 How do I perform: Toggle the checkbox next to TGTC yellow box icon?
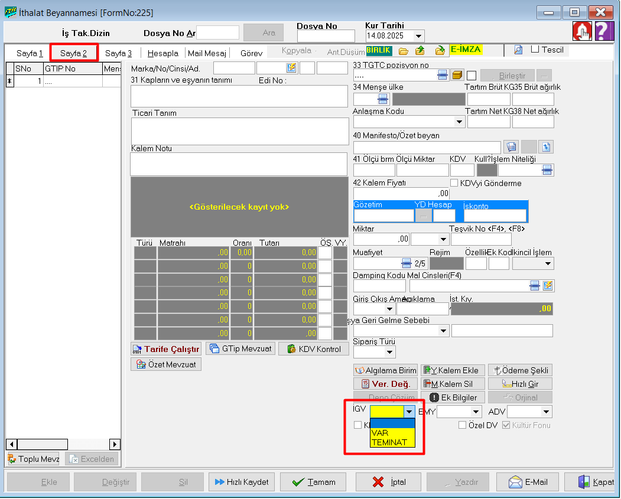(472, 75)
